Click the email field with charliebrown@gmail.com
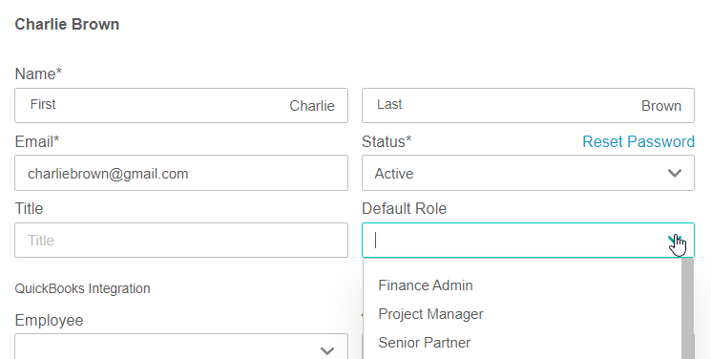This screenshot has height=359, width=711. [181, 173]
